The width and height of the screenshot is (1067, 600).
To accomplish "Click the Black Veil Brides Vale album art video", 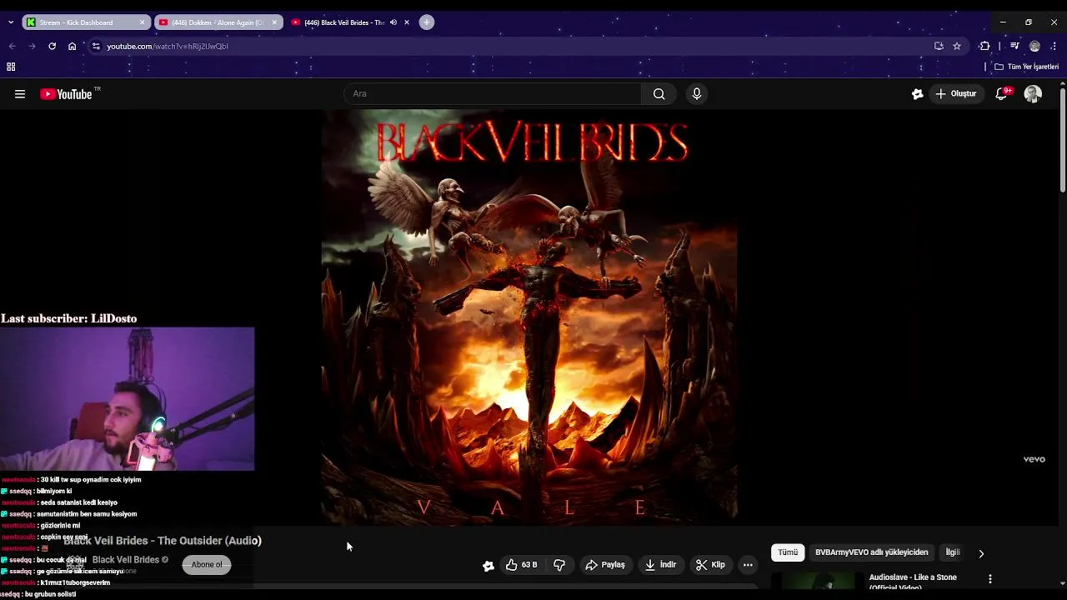I will (529, 317).
